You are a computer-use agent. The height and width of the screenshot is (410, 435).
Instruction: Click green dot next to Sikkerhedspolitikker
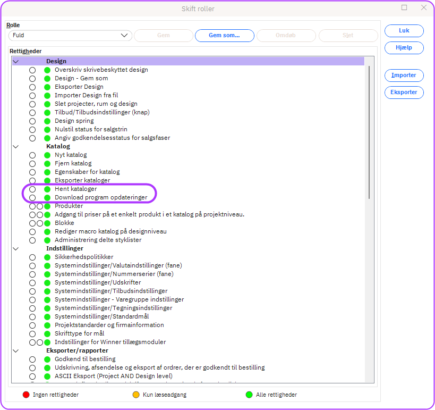tap(47, 257)
